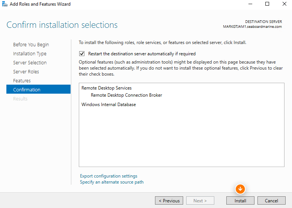Jump to the Server Selection step

[x=30, y=62]
